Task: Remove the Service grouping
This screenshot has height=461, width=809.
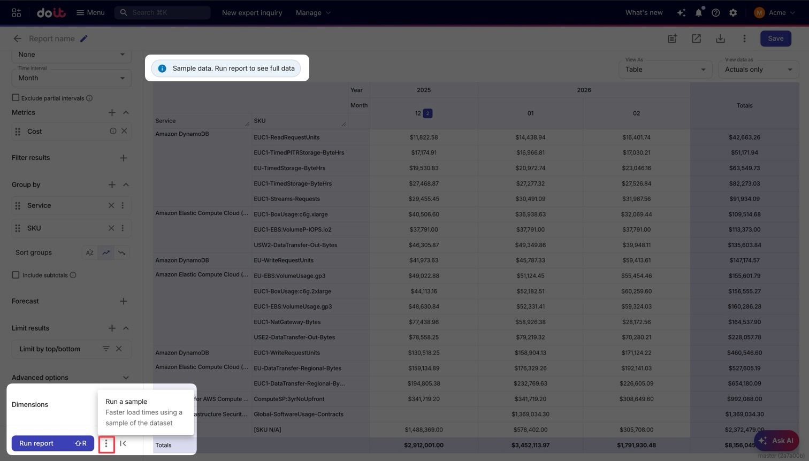Action: pyautogui.click(x=111, y=205)
